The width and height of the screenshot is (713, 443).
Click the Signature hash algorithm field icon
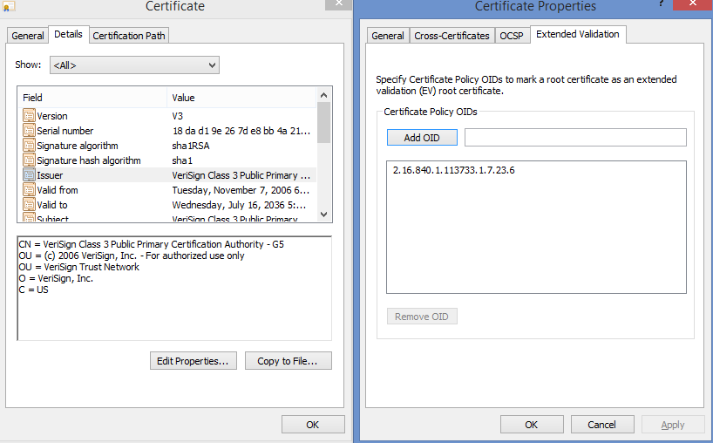29,160
